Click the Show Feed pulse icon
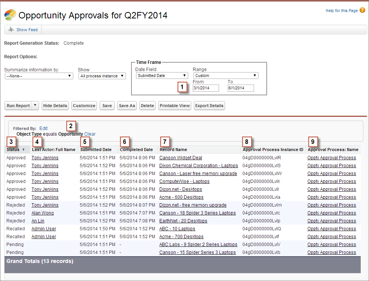Screen dimensions: 369x281 point(11,30)
